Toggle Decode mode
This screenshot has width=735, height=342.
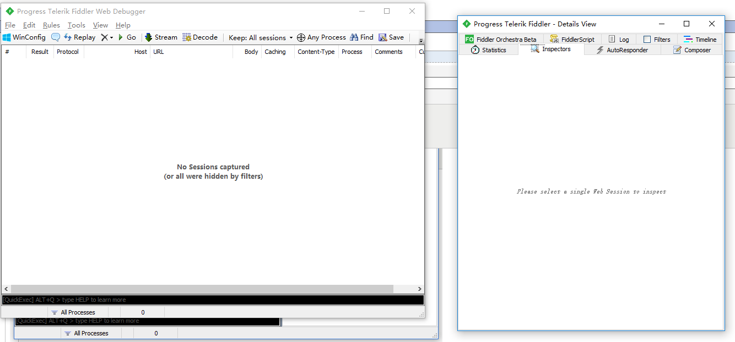200,37
